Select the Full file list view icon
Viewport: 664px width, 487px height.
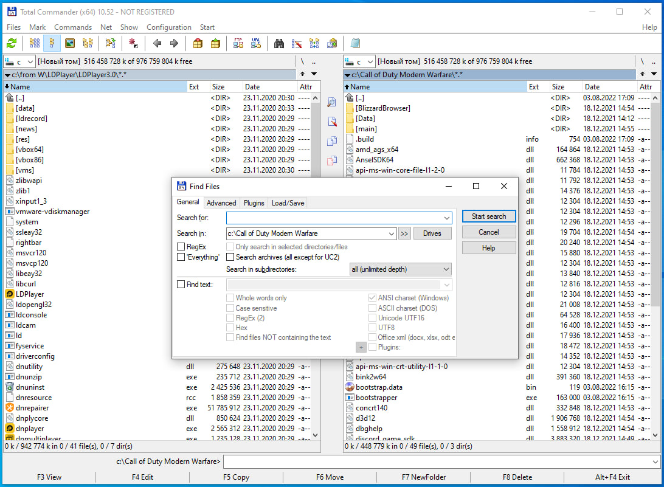click(52, 43)
